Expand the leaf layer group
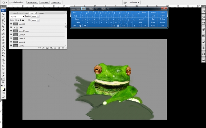206x128 pixels. coord(14,28)
